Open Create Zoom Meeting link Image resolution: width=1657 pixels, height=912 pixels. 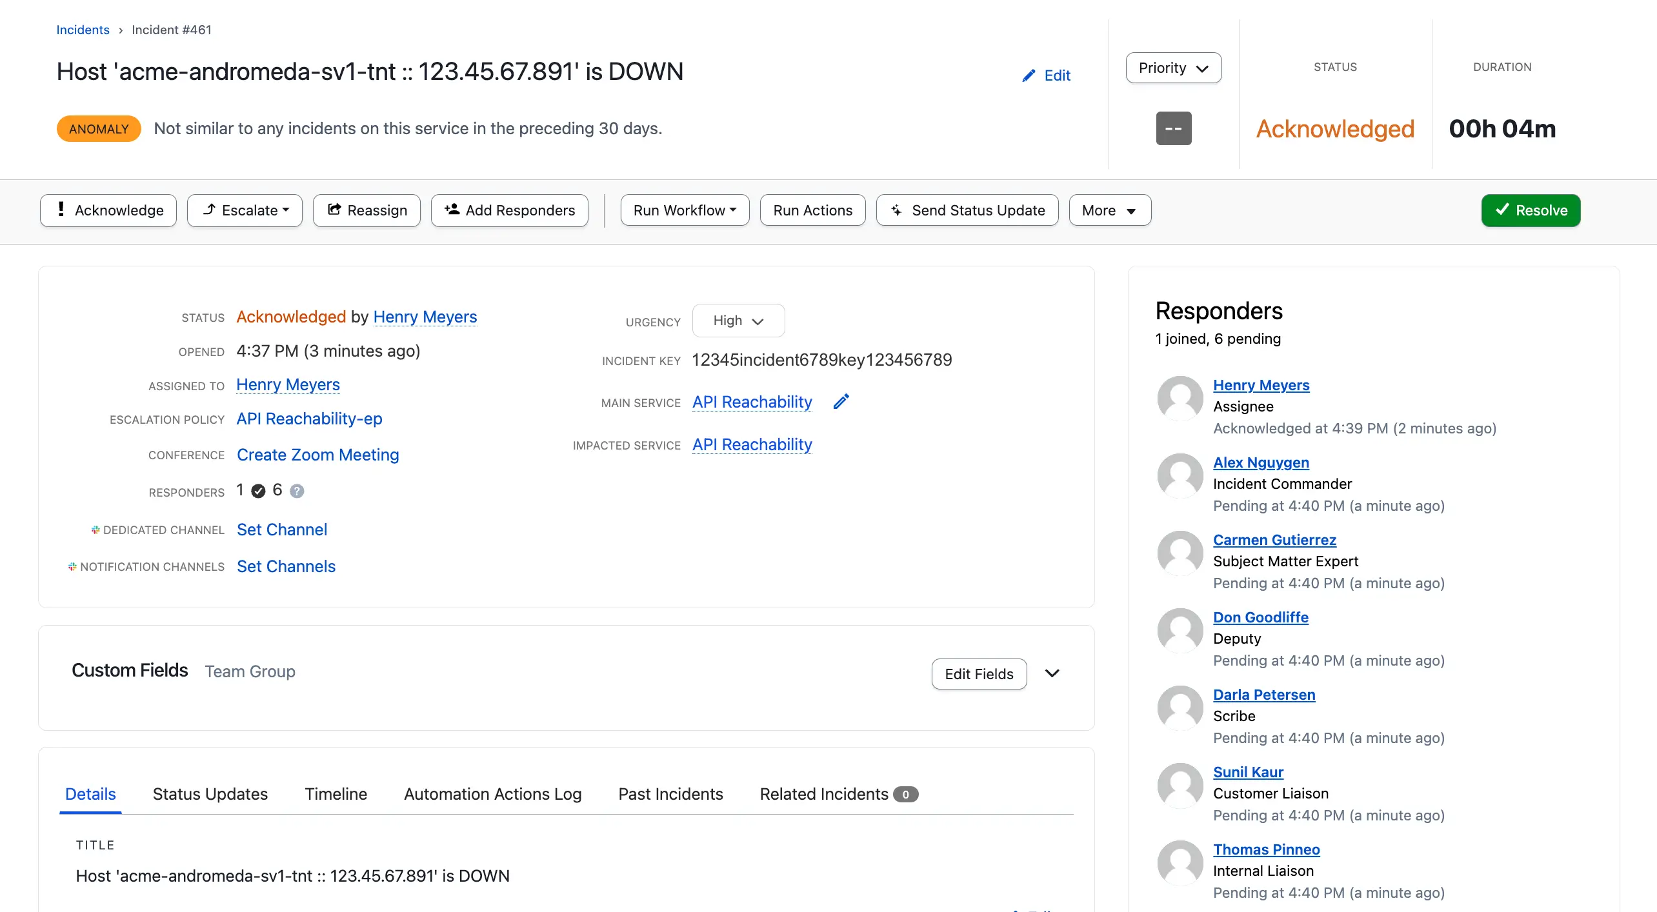tap(317, 455)
